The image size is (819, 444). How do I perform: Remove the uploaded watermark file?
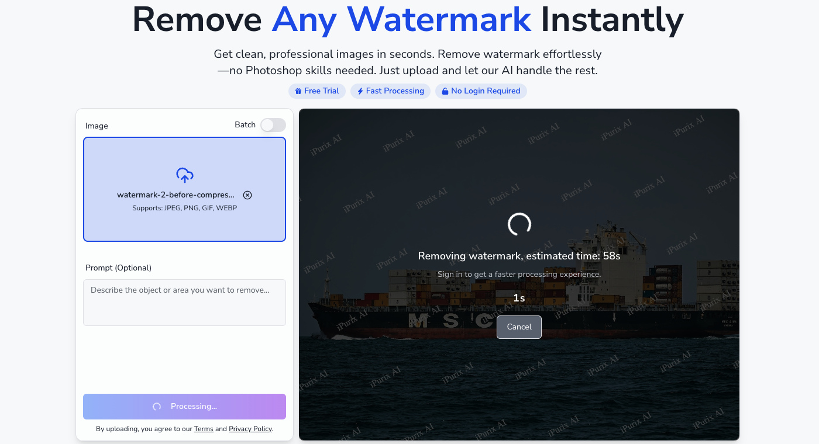[247, 195]
